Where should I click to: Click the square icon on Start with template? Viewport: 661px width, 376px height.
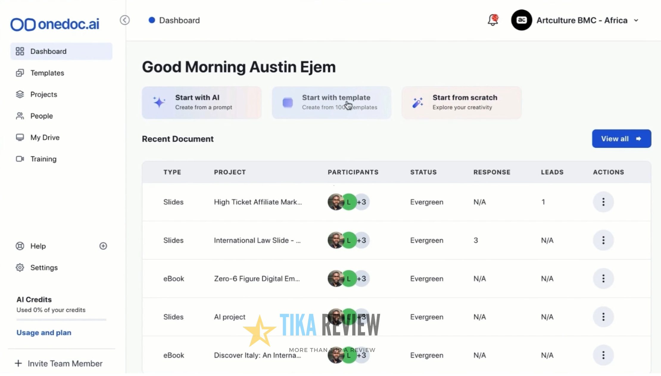click(x=288, y=103)
